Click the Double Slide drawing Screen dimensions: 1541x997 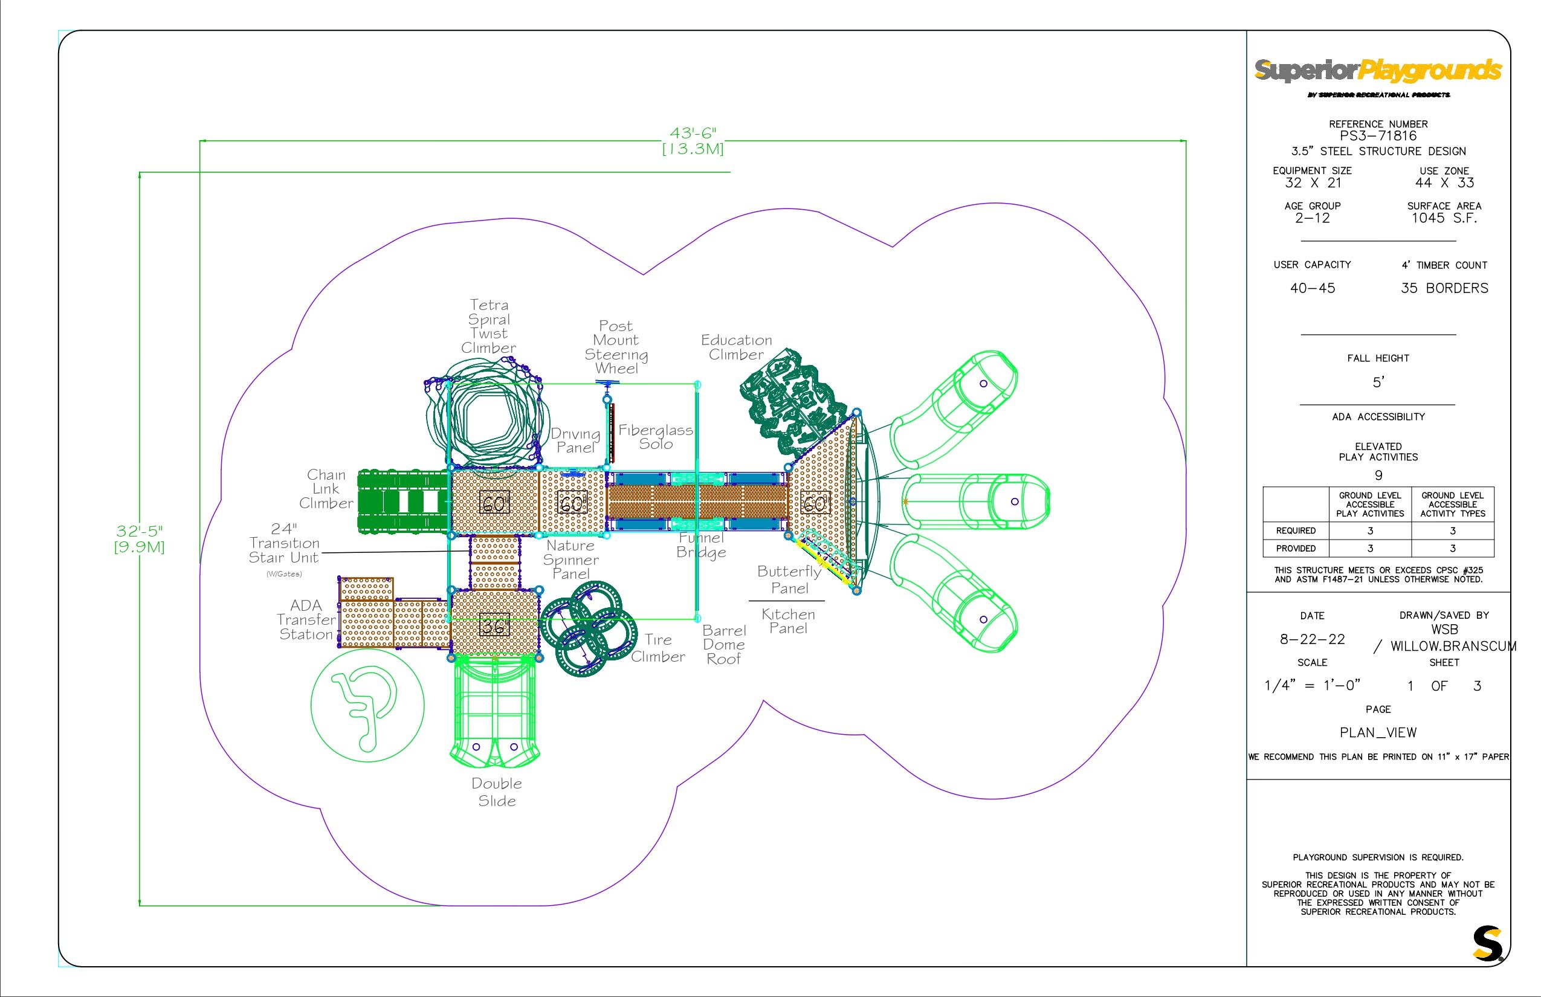[x=496, y=709]
